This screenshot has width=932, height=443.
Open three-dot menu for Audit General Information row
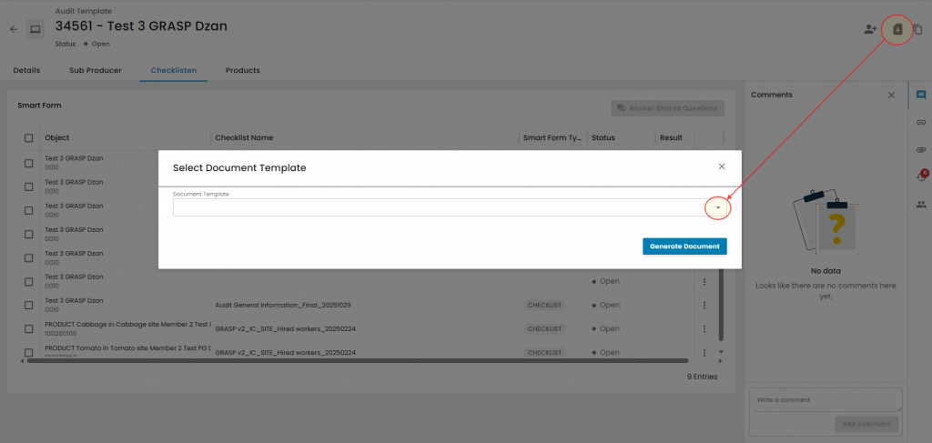tap(704, 305)
